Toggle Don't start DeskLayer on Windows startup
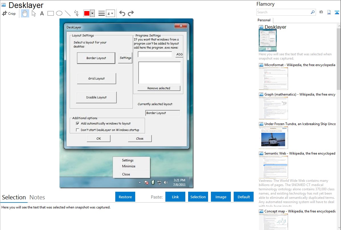341x230 pixels. tap(77, 130)
